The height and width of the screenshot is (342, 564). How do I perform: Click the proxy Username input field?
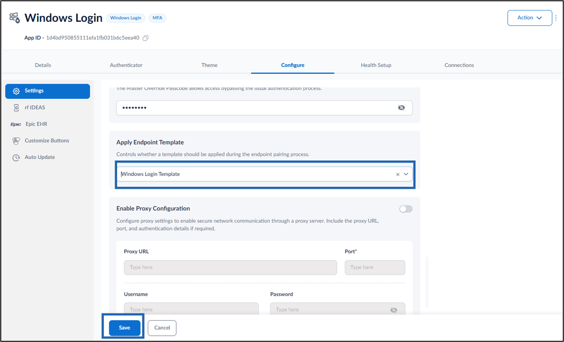click(x=191, y=308)
